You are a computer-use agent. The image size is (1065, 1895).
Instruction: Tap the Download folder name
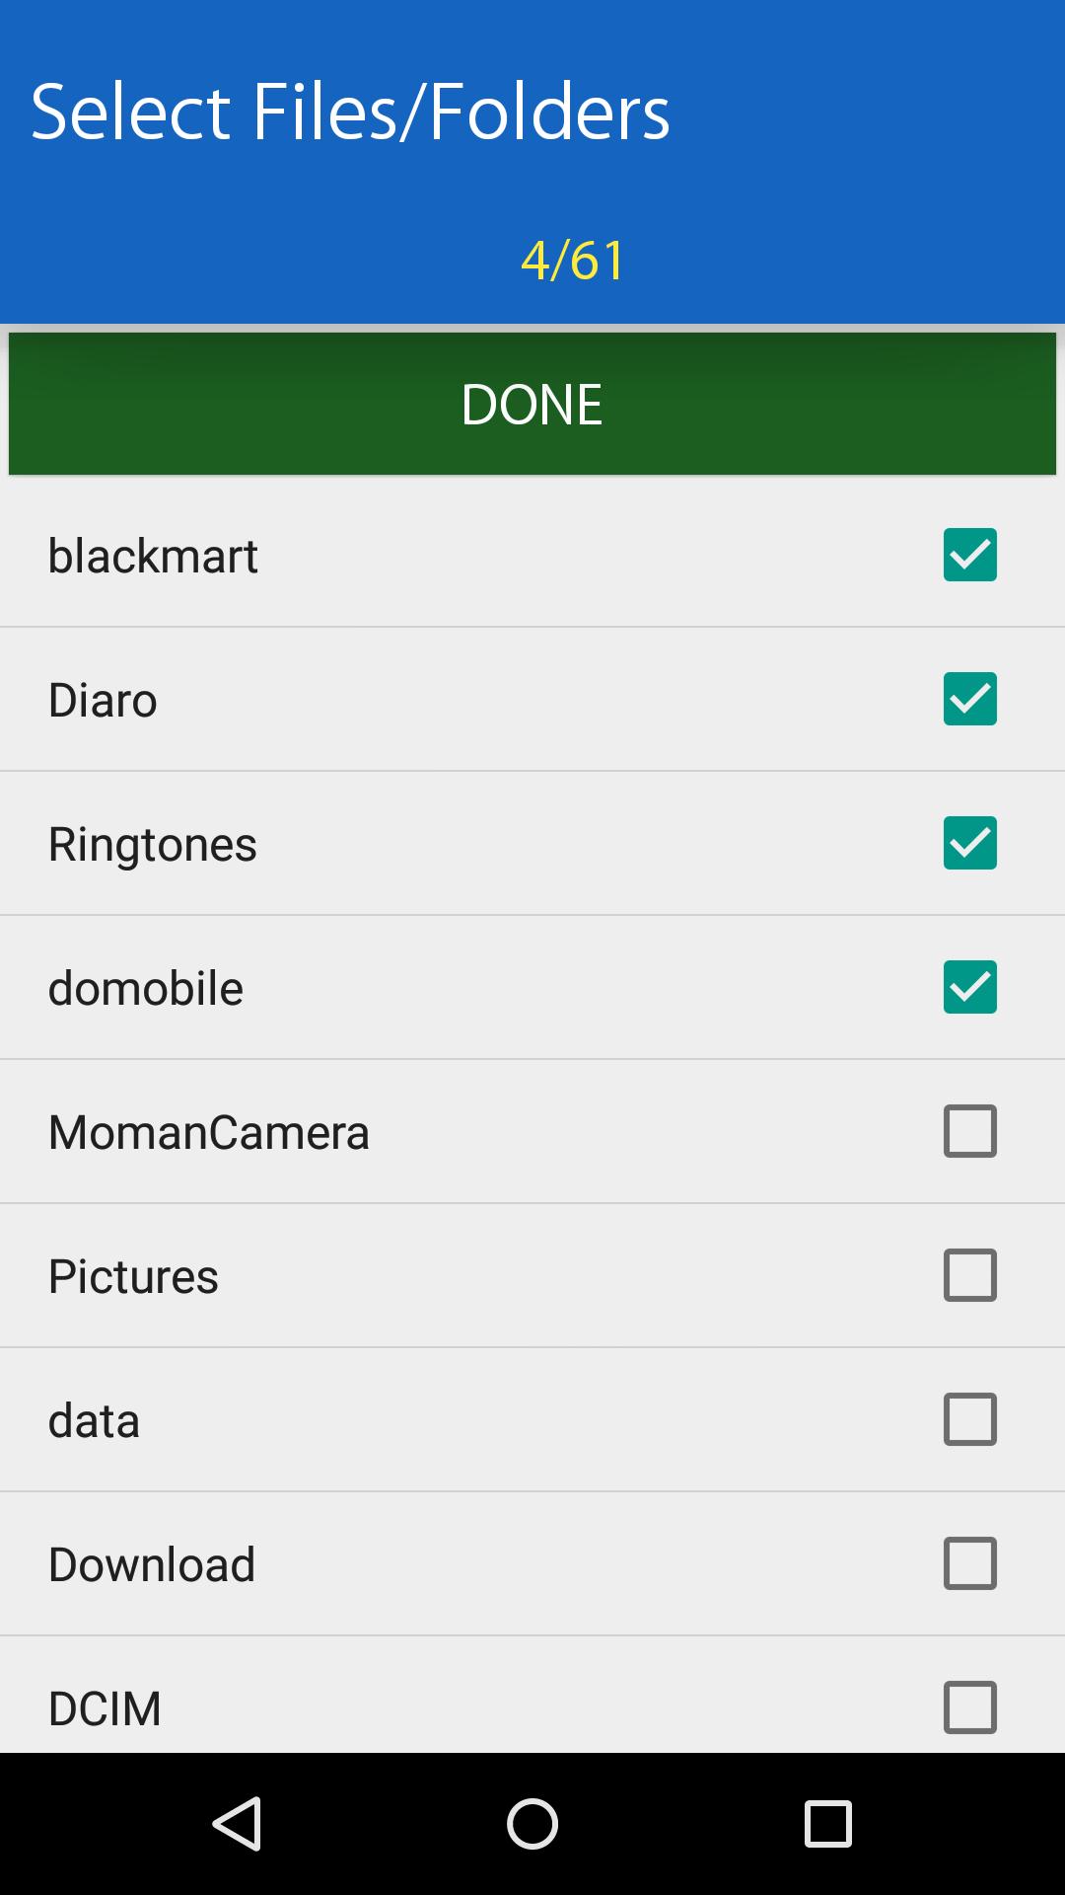(152, 1564)
